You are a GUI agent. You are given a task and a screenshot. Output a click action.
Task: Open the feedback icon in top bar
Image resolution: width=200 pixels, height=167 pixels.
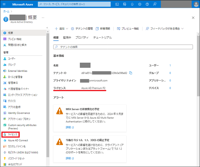click(155, 4)
